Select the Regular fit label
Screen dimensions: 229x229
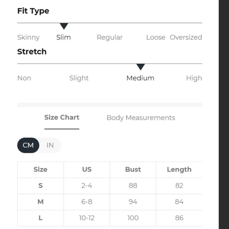coord(110,37)
